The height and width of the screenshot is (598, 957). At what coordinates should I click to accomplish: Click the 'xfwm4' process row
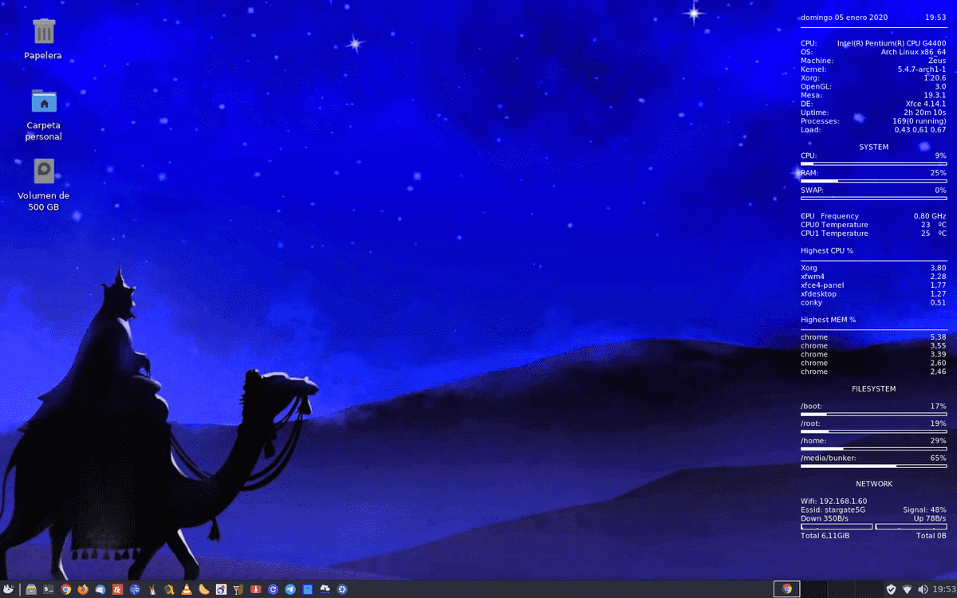point(873,277)
